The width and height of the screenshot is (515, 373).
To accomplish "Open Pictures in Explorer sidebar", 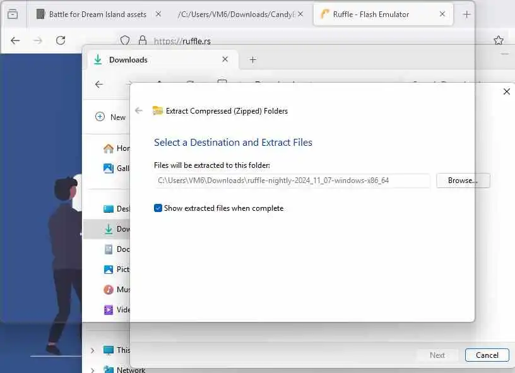I will coord(116,269).
